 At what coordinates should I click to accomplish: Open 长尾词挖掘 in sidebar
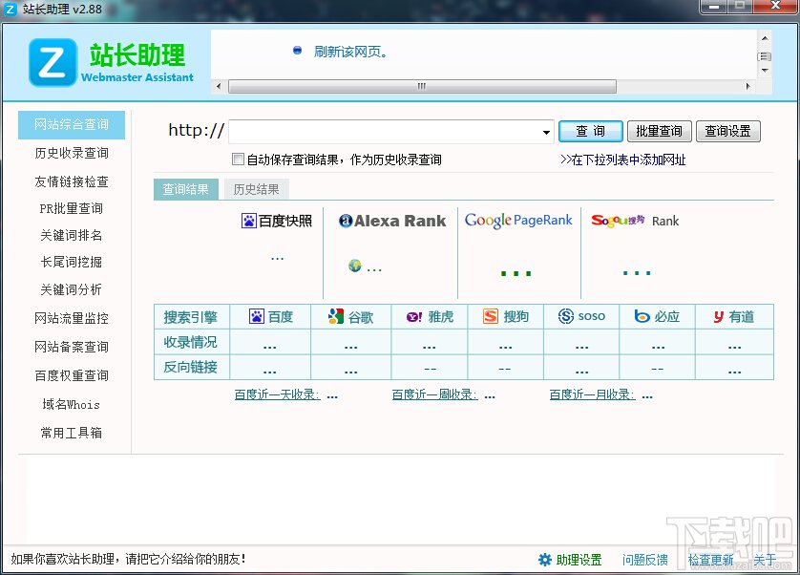pos(72,262)
